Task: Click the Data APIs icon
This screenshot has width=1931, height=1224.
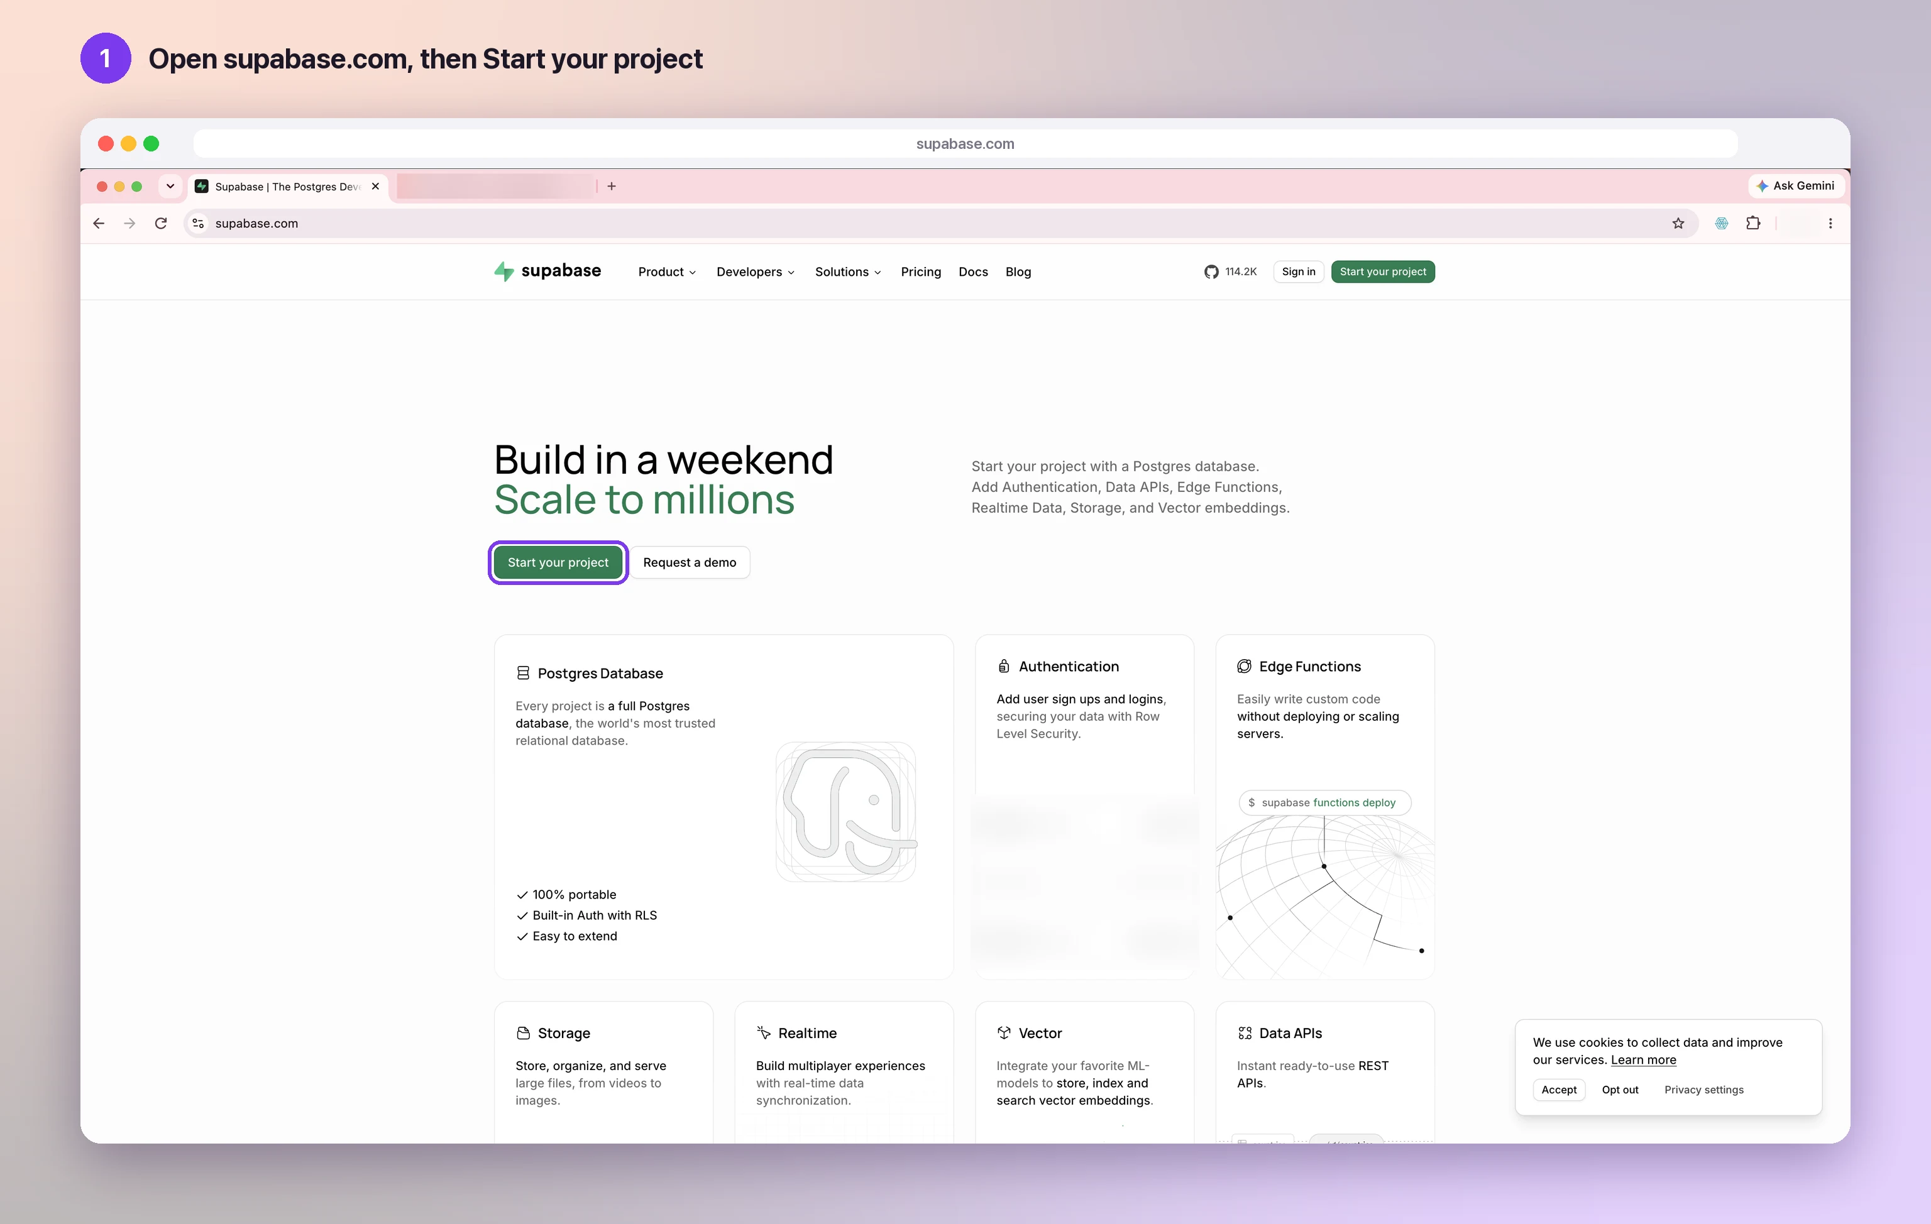Action: [1245, 1033]
